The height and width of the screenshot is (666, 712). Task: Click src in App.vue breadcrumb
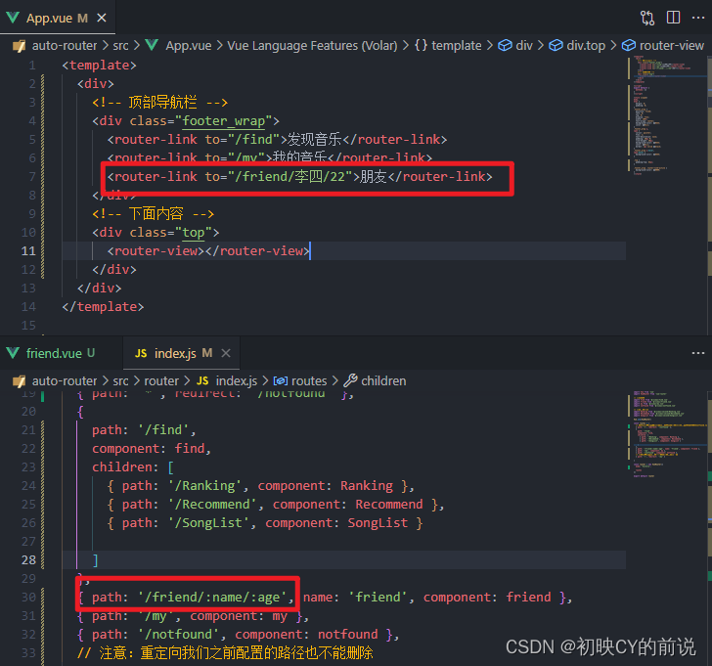[120, 46]
